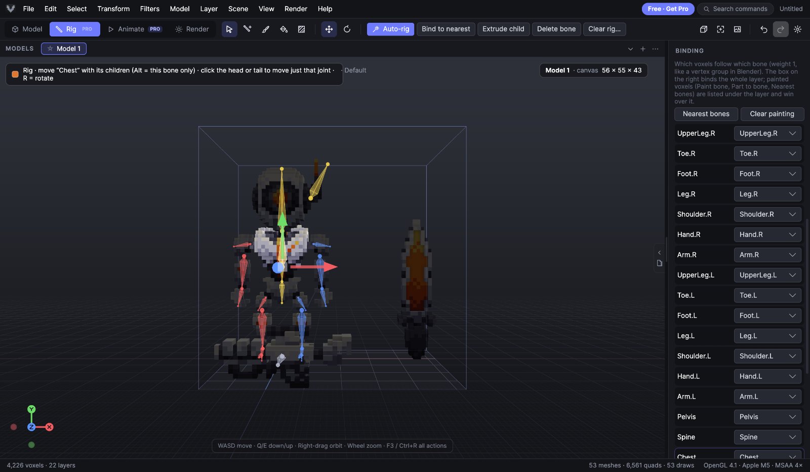The height and width of the screenshot is (472, 810).
Task: Click the document icon on panel edge
Action: pyautogui.click(x=659, y=263)
